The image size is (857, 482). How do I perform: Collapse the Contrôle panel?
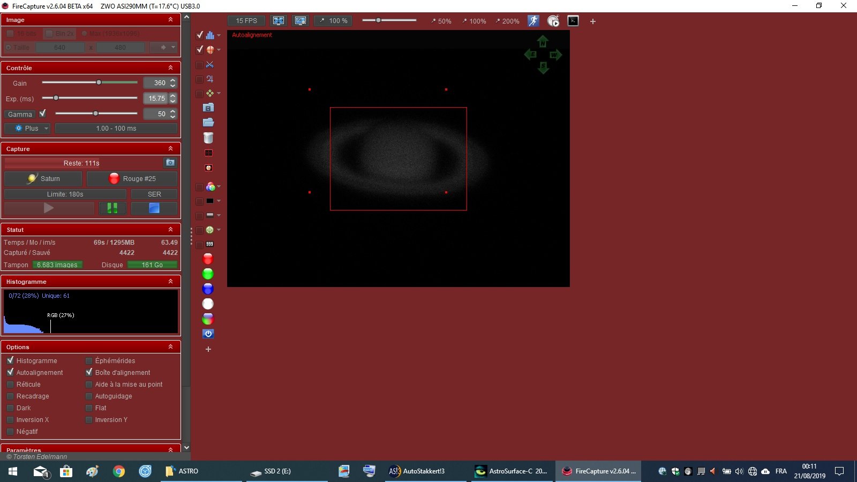coord(170,68)
